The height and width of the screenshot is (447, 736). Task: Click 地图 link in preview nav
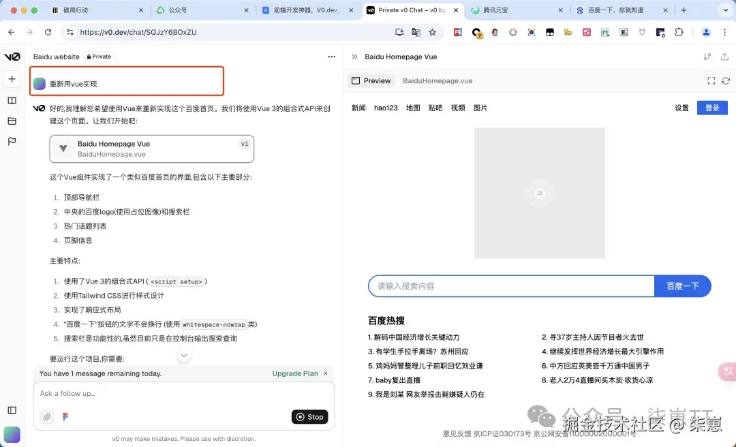pos(413,108)
